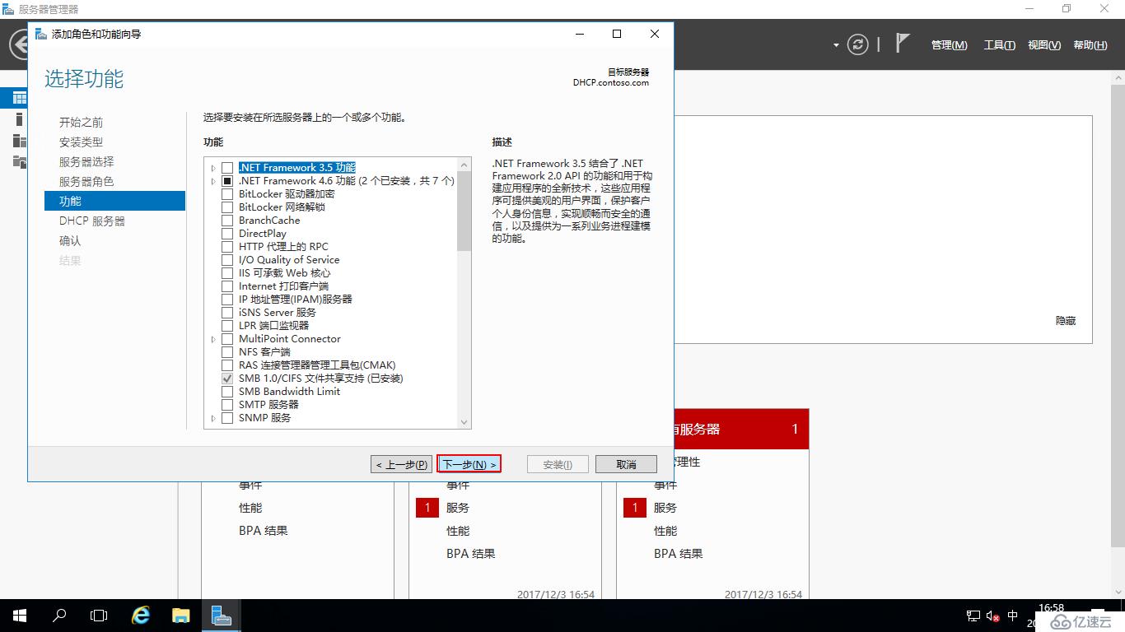This screenshot has width=1125, height=632.
Task: Open the View (视图) menu
Action: point(1044,45)
